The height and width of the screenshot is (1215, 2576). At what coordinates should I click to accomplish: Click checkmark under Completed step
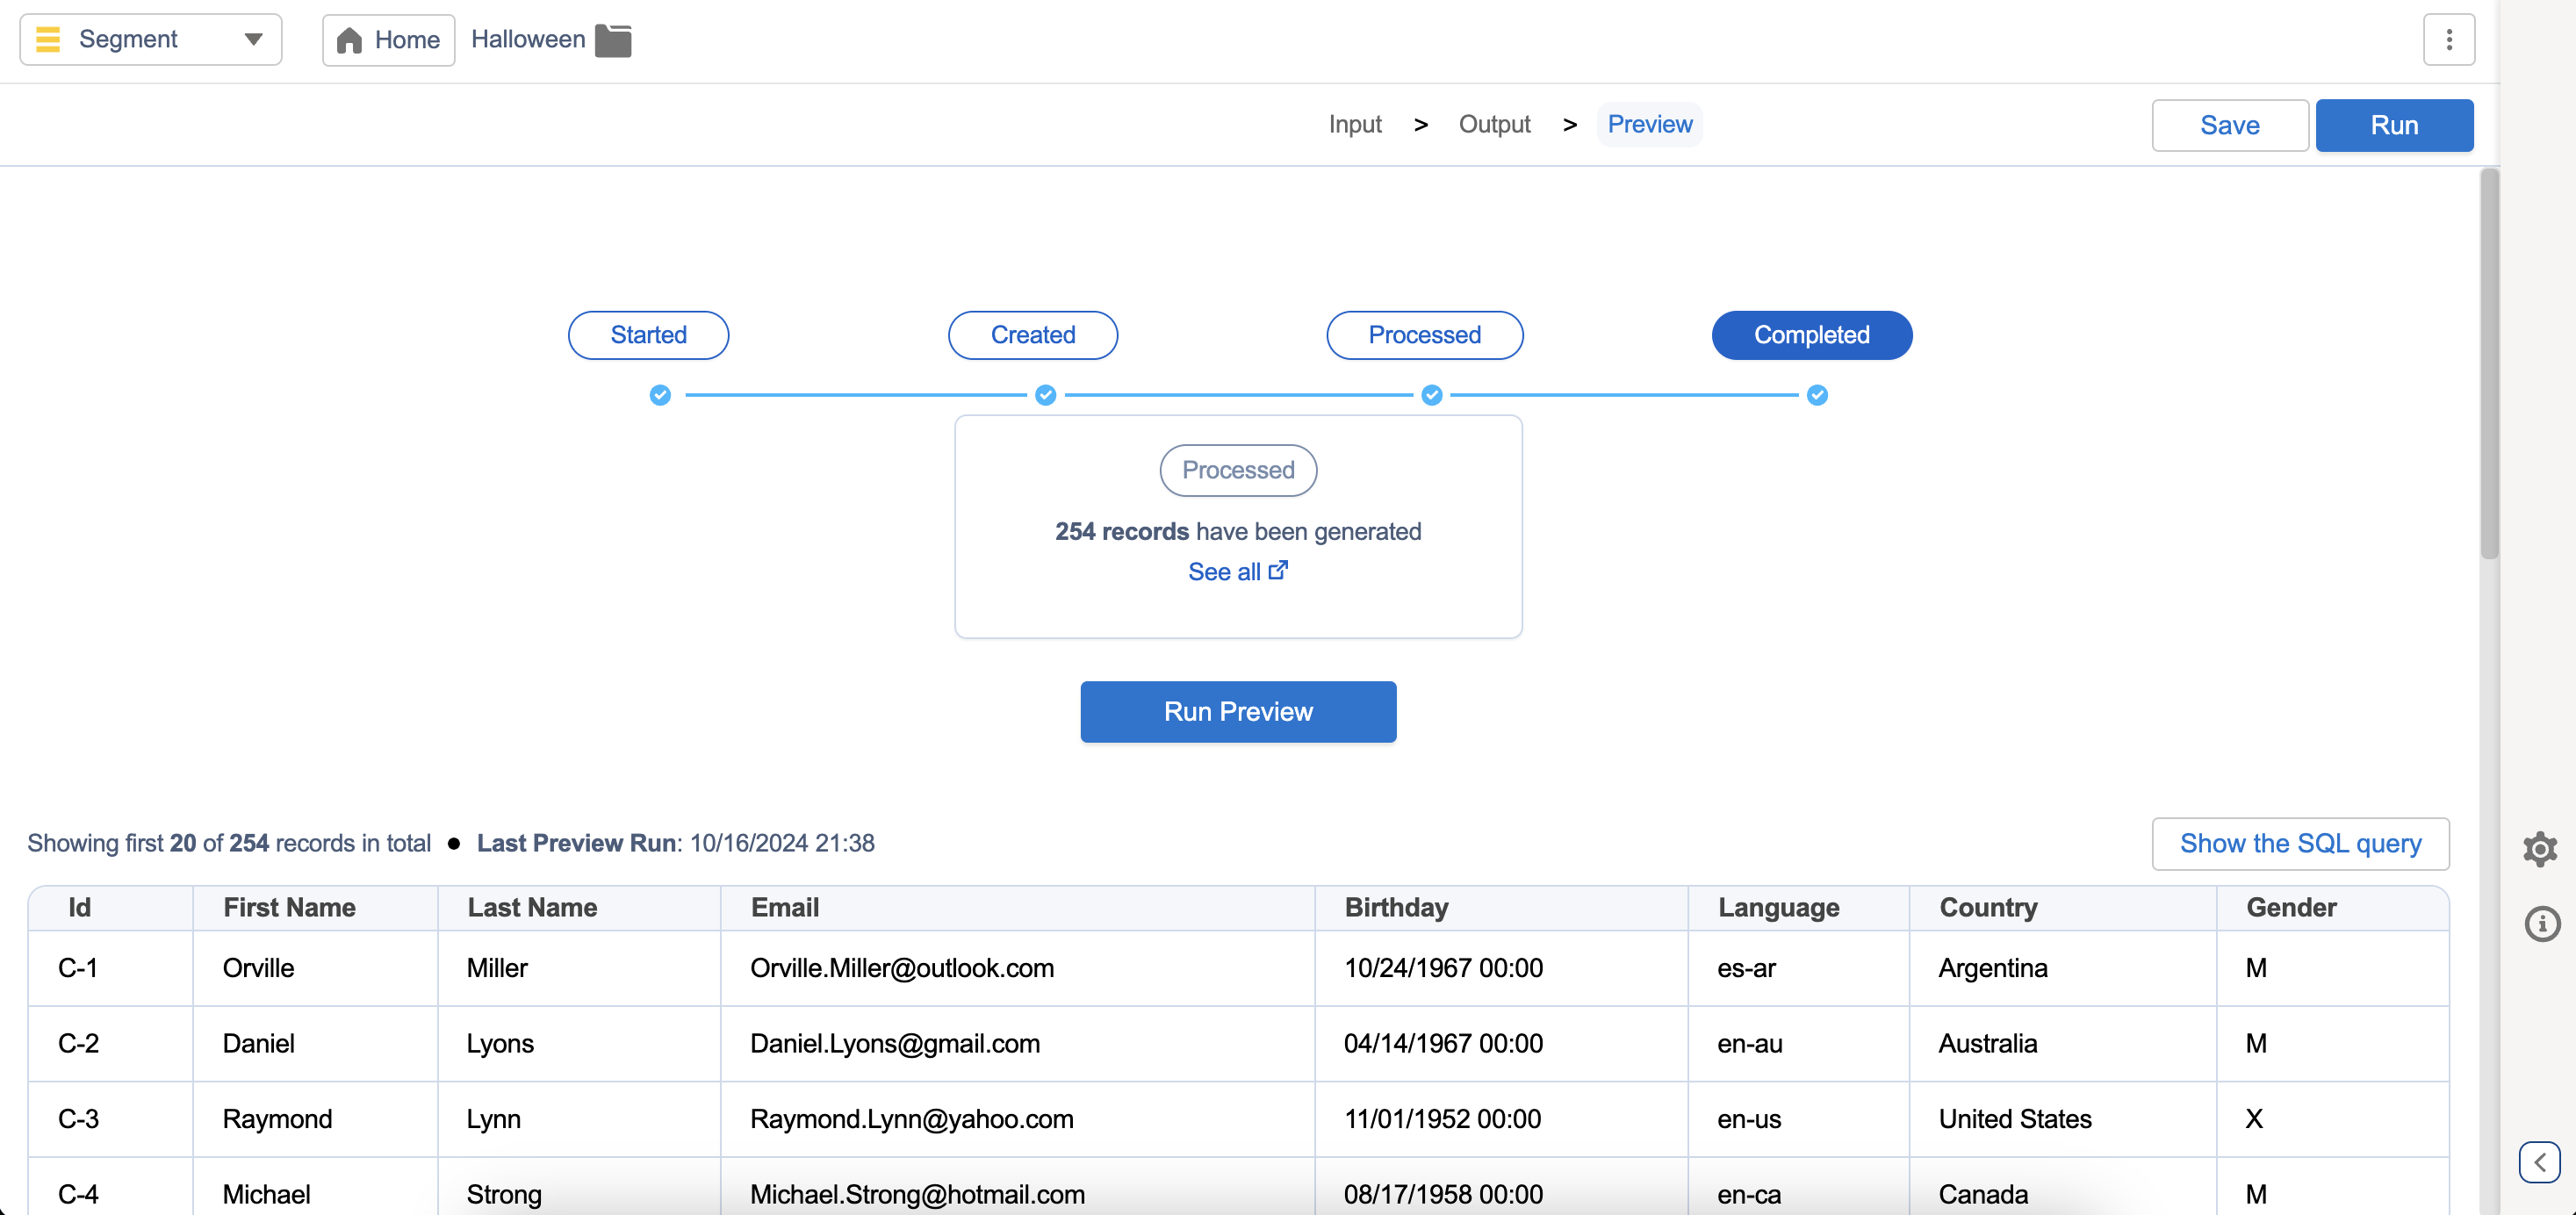tap(1817, 395)
